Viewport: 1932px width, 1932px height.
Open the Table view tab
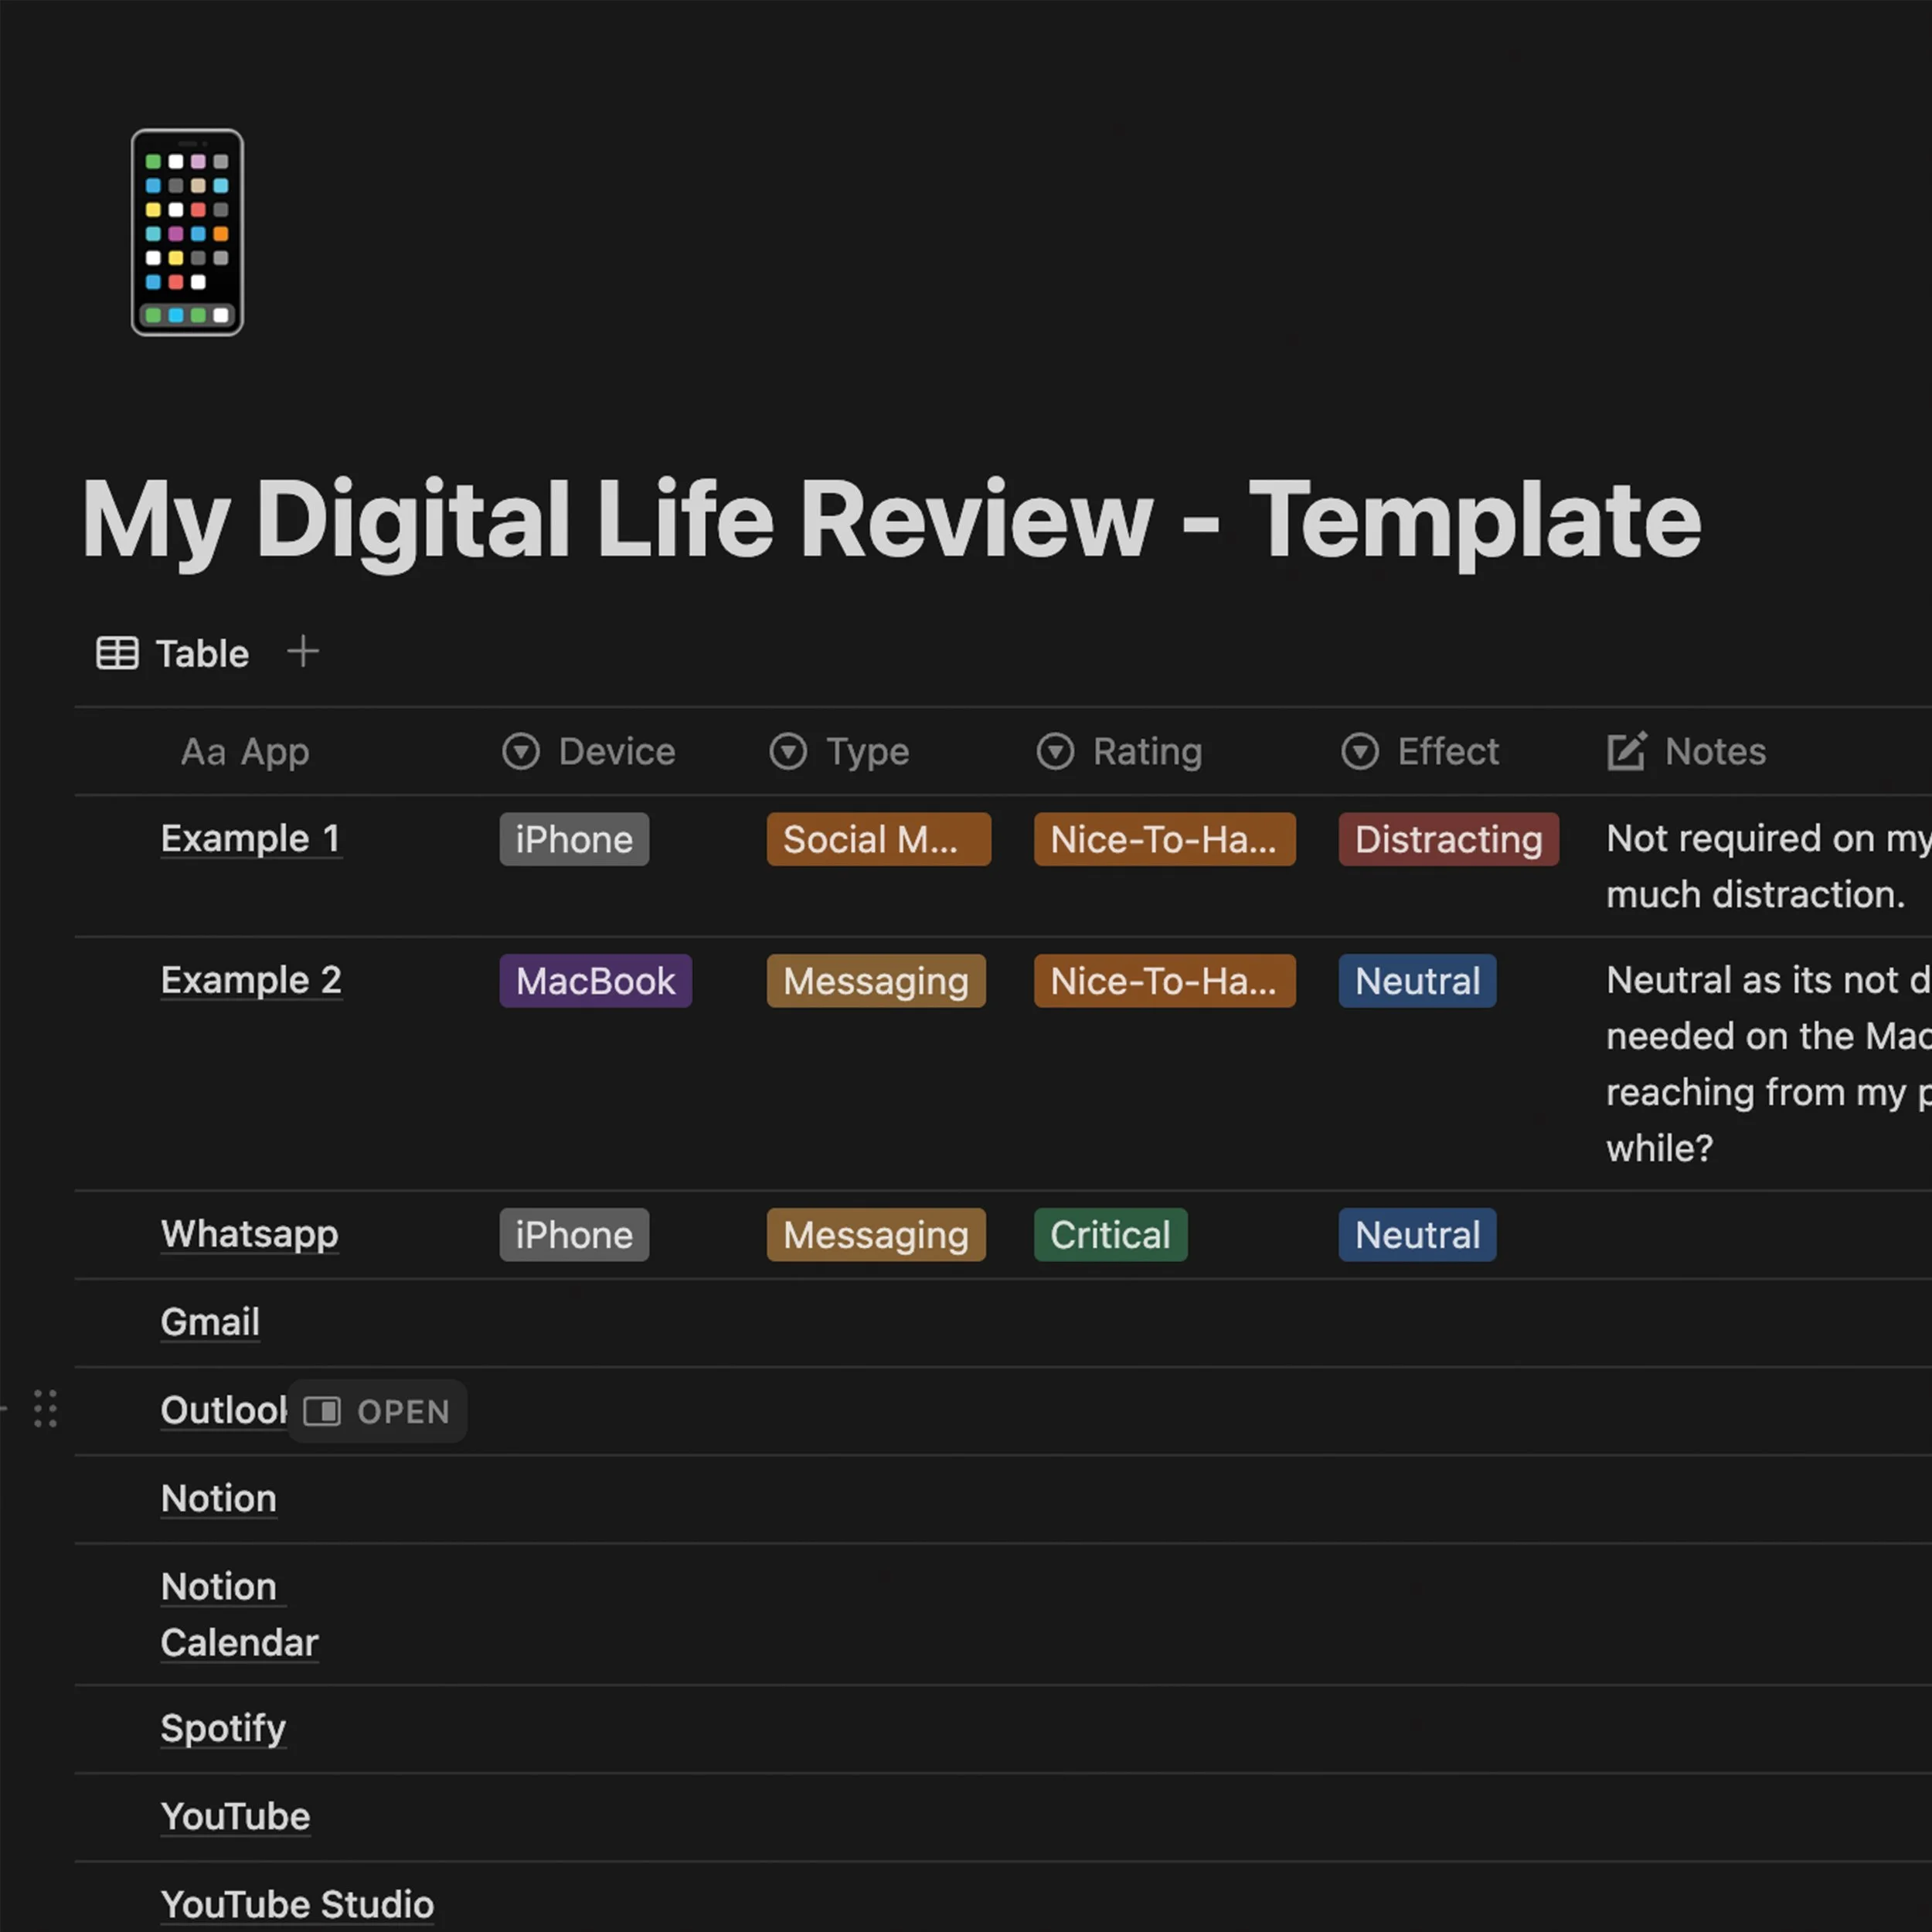173,653
